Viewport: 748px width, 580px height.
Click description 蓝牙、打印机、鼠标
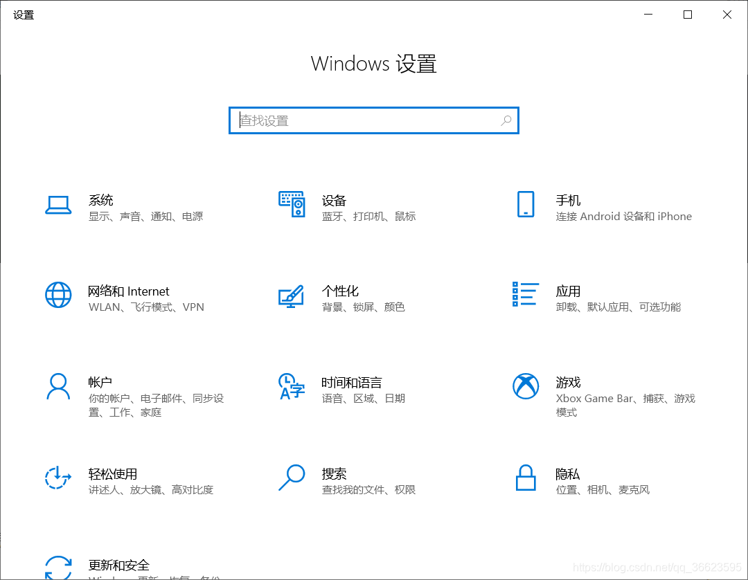pyautogui.click(x=368, y=217)
